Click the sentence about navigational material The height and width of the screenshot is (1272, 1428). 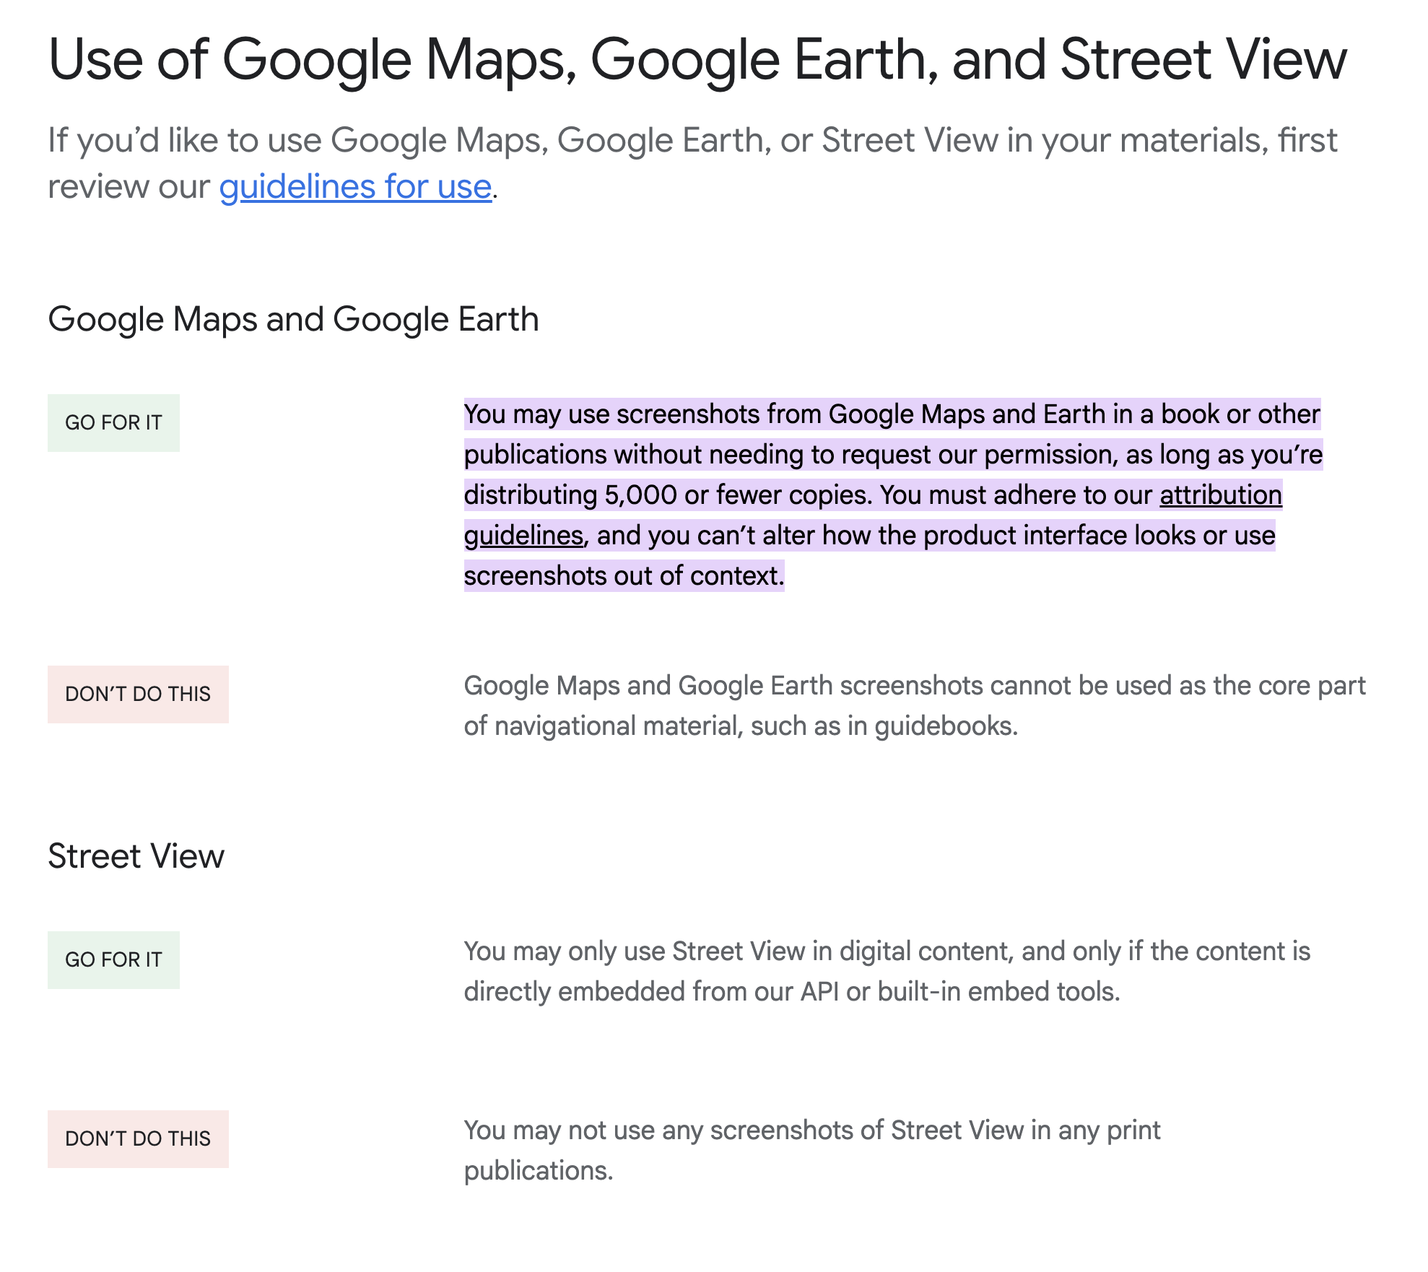coord(914,686)
